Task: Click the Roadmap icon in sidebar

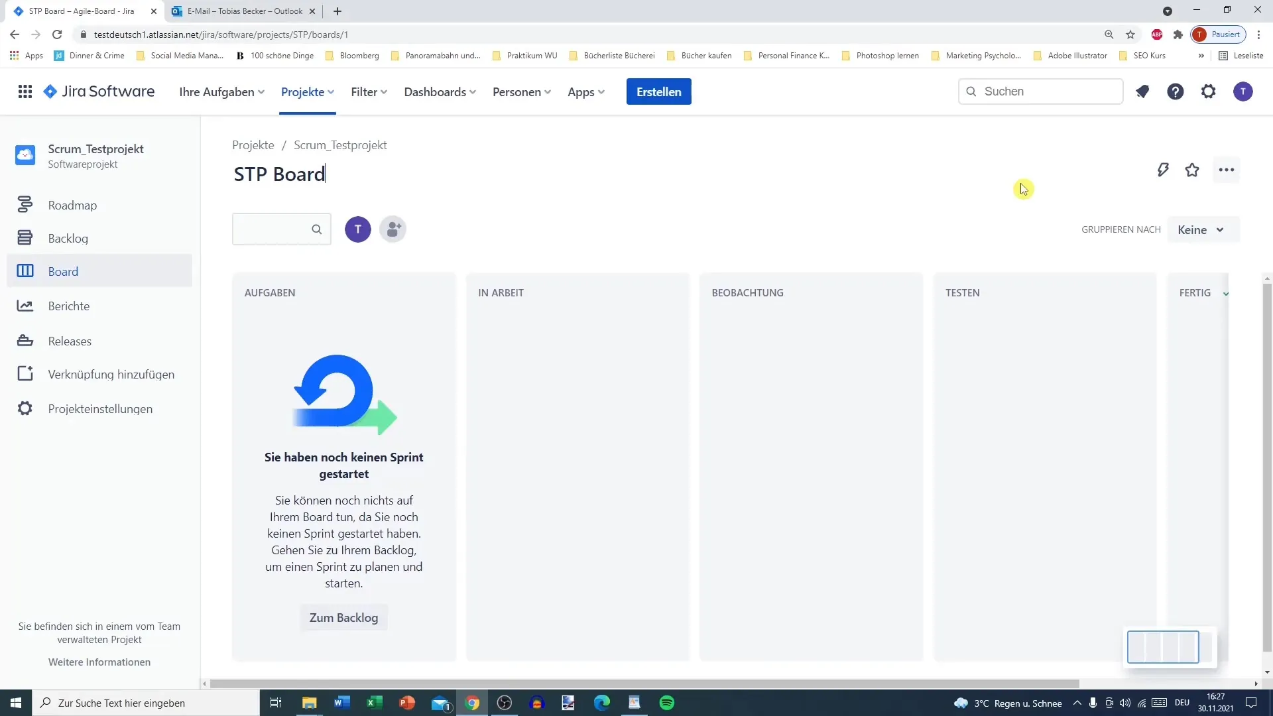Action: (25, 204)
